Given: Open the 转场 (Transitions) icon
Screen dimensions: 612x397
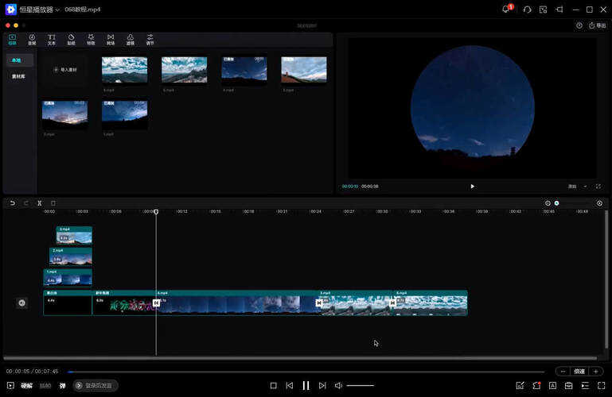Looking at the screenshot, I should 111,39.
